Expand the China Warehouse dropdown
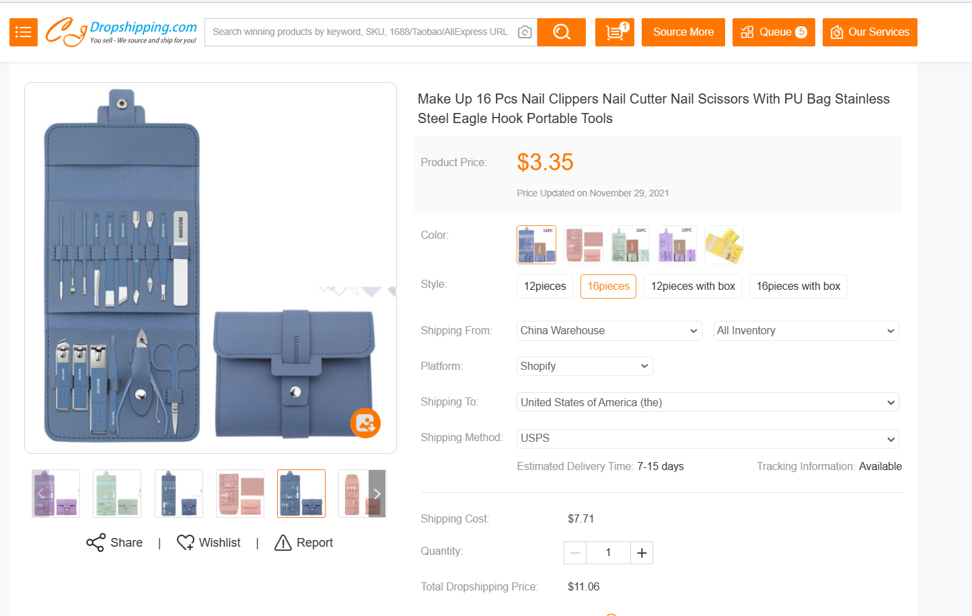972x616 pixels. (609, 331)
